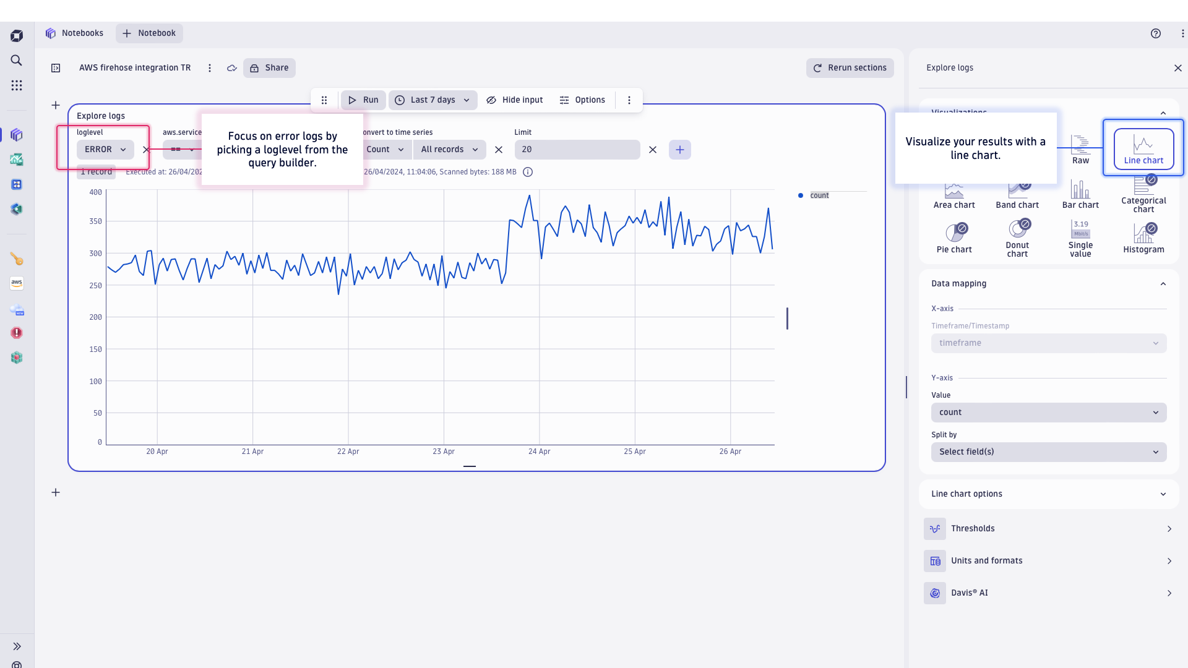This screenshot has height=668, width=1188.
Task: Open the Thresholds settings
Action: coord(1048,528)
